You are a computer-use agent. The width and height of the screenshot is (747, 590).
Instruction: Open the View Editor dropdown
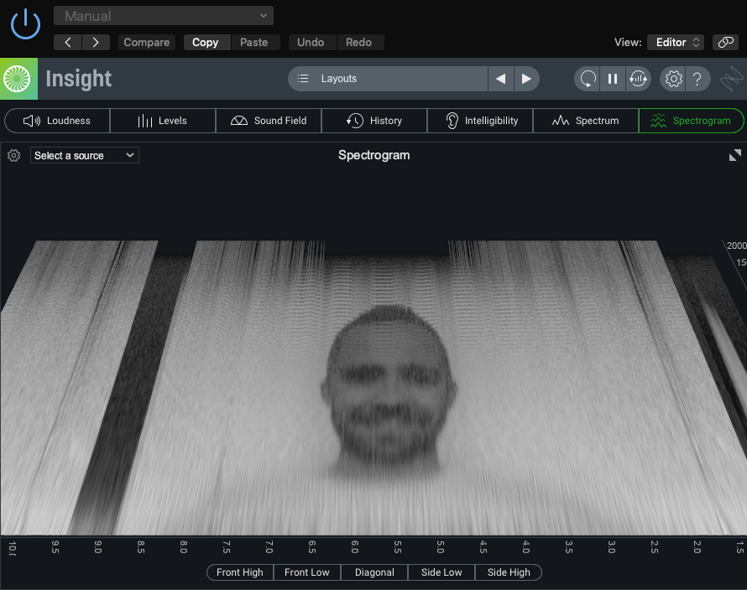(676, 42)
